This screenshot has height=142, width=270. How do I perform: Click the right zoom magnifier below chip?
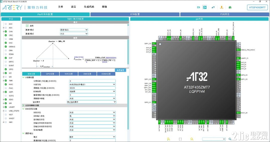(x=192, y=139)
